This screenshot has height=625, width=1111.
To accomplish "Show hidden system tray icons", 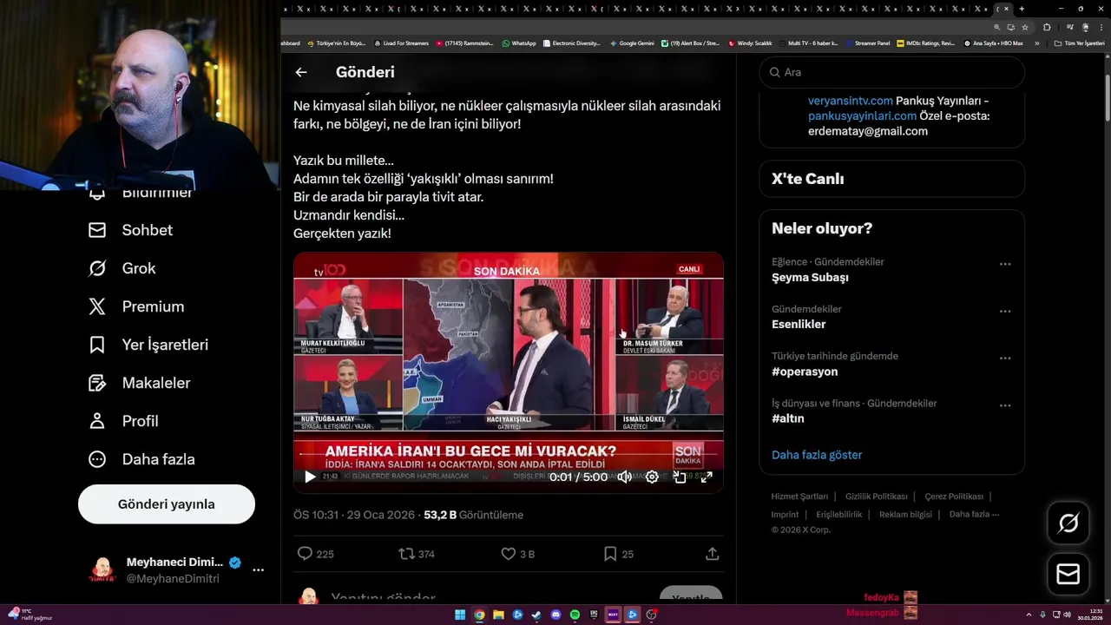I will click(x=1029, y=615).
